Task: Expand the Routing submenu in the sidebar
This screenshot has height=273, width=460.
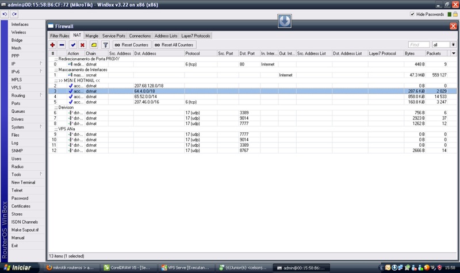Action: pos(41,95)
